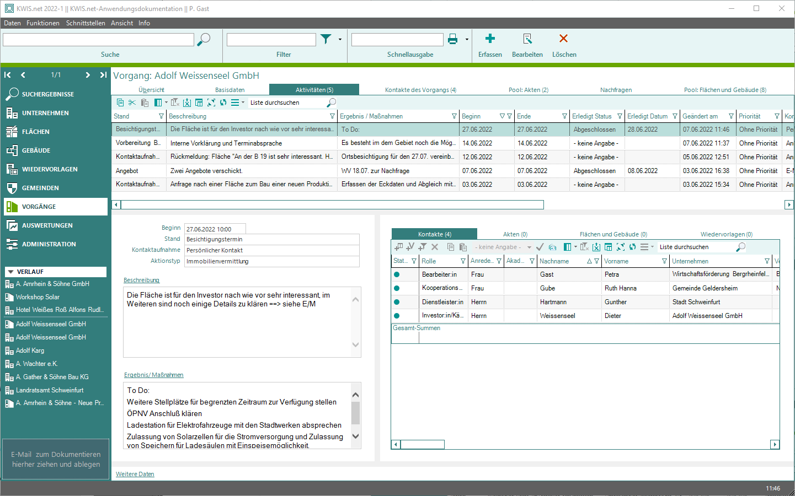This screenshot has width=795, height=496.
Task: Fullscreen expand icon in Kontakte toolbar
Action: (x=621, y=247)
